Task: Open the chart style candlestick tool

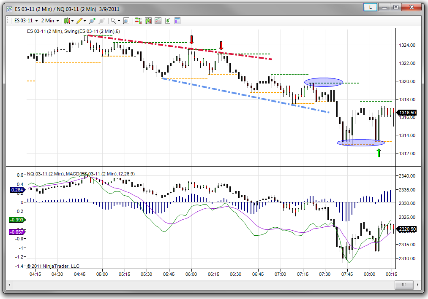Action: pos(67,20)
